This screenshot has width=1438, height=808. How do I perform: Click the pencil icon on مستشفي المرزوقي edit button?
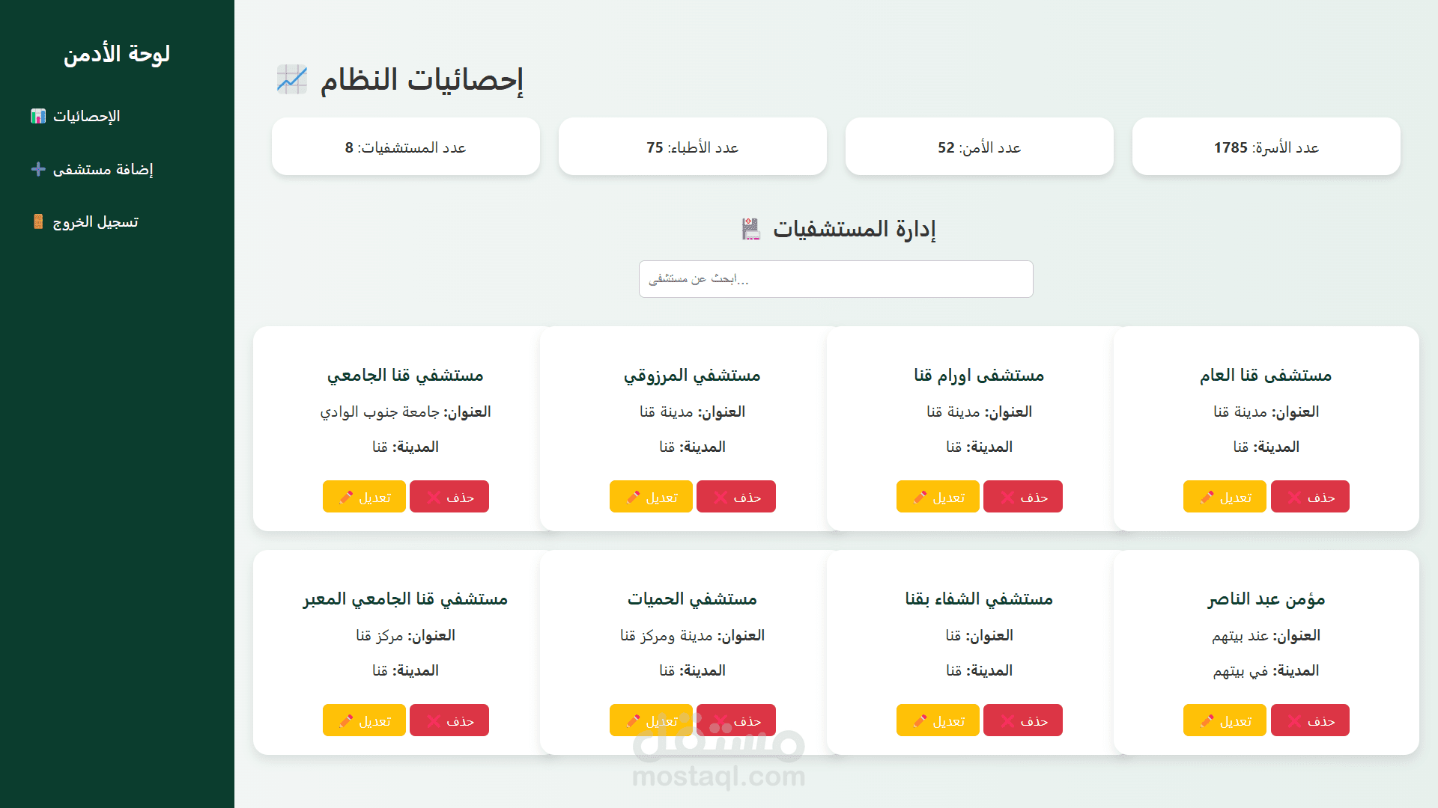coord(633,498)
